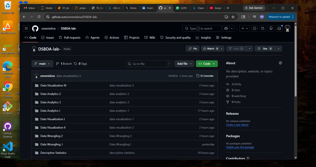Open the Star lists dropdown arrow

pyautogui.click(x=279, y=49)
